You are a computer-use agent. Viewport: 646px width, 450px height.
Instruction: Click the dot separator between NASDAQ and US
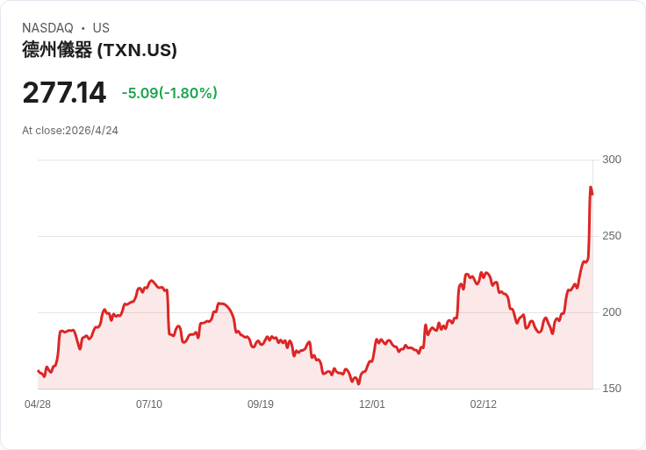pos(83,28)
